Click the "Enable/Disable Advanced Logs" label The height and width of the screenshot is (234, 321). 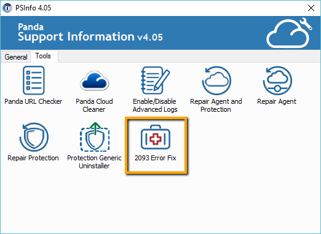pos(155,105)
